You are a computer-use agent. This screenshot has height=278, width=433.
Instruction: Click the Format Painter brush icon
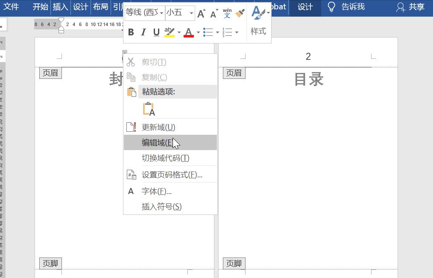[x=240, y=13]
